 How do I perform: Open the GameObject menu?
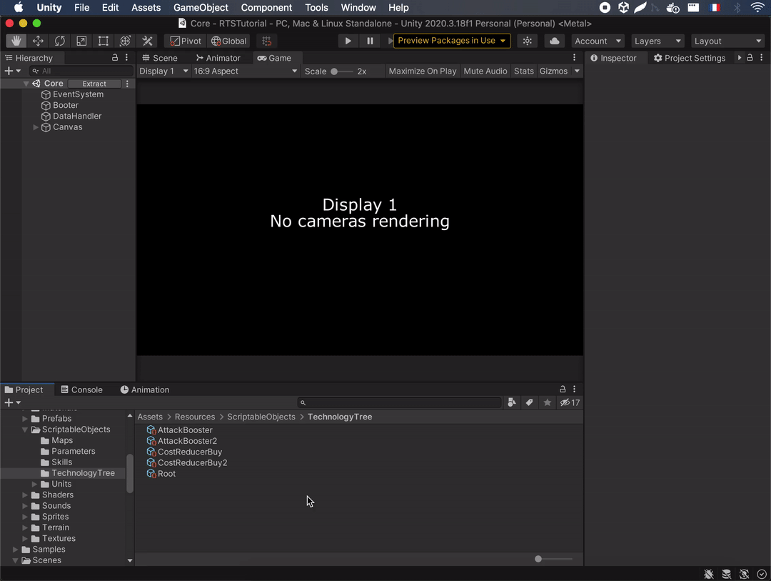(x=201, y=7)
